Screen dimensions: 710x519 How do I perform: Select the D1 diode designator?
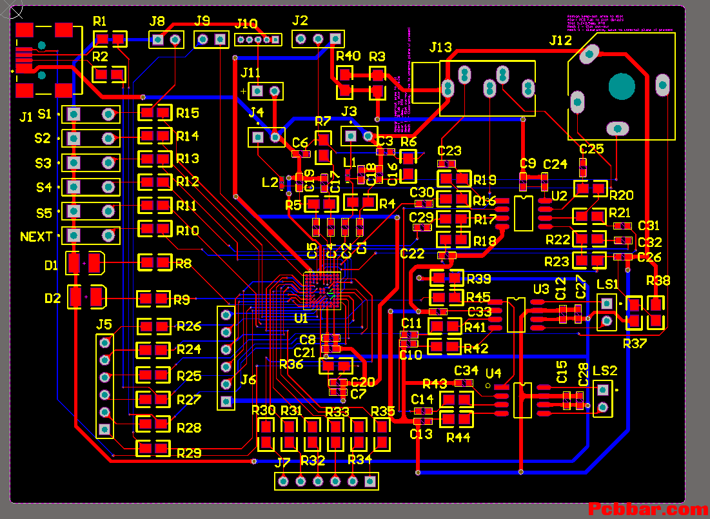click(x=51, y=266)
